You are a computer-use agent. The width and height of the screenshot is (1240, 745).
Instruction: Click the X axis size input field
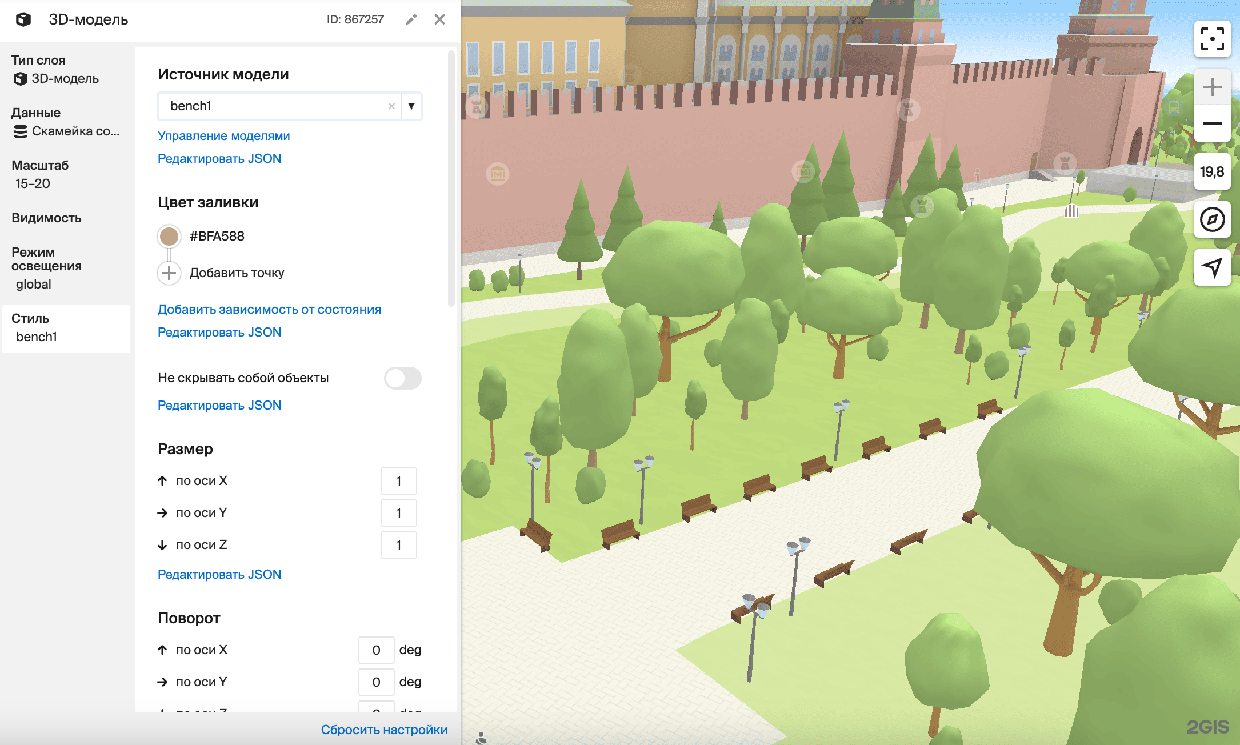coord(398,480)
